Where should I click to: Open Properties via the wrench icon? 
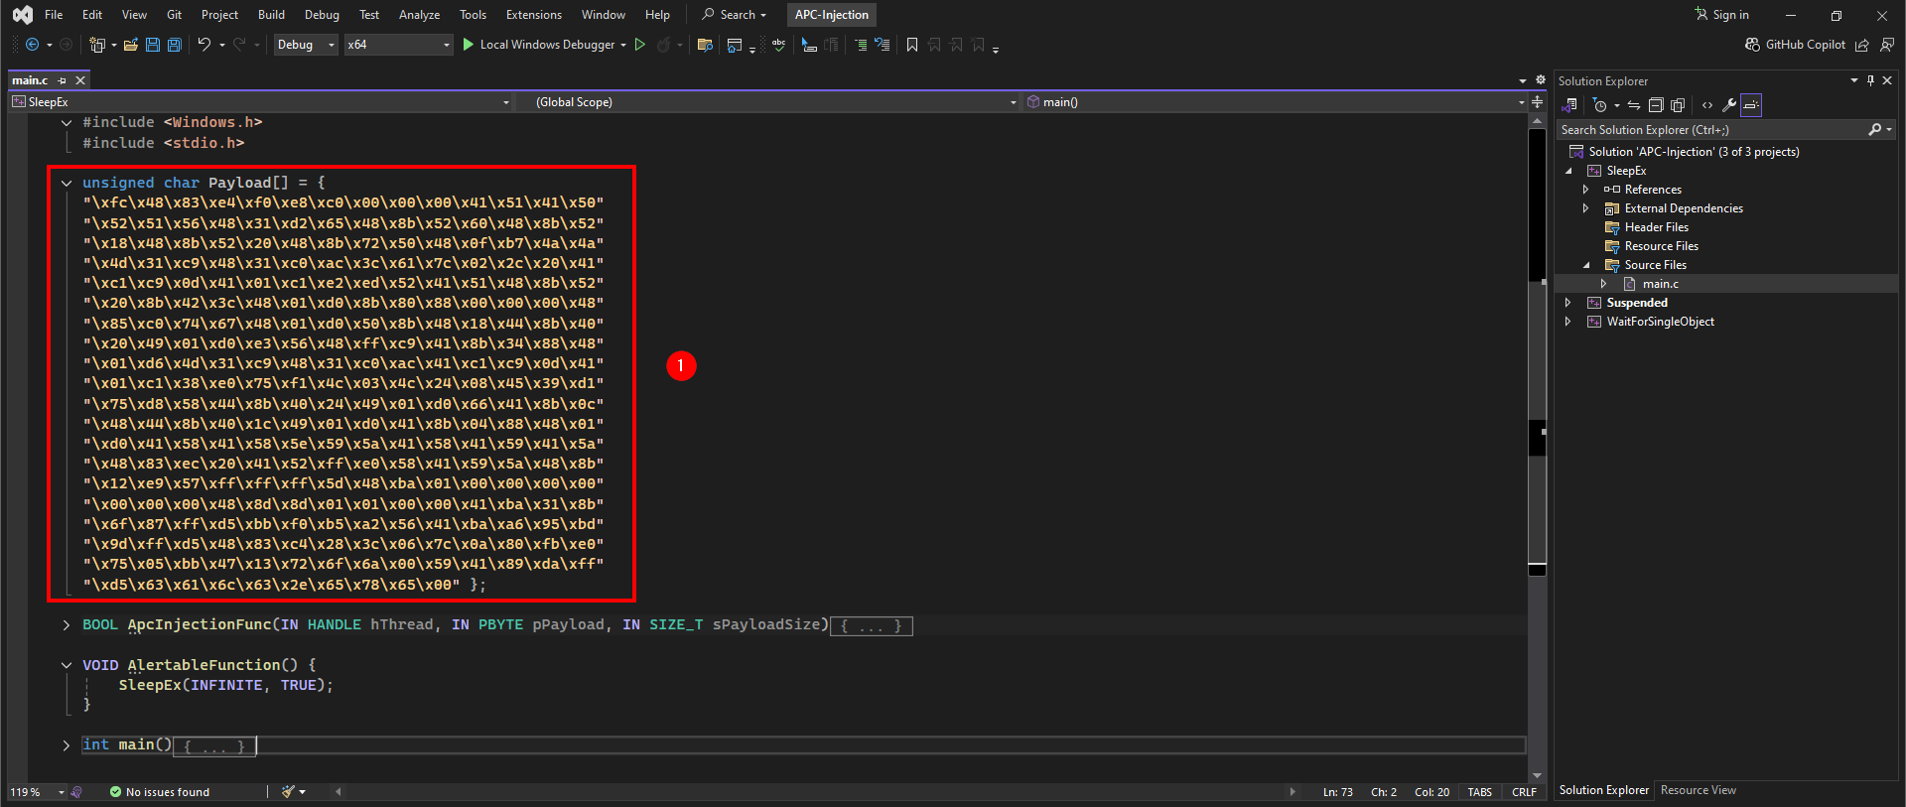point(1728,105)
